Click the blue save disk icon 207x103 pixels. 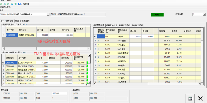(19, 4)
